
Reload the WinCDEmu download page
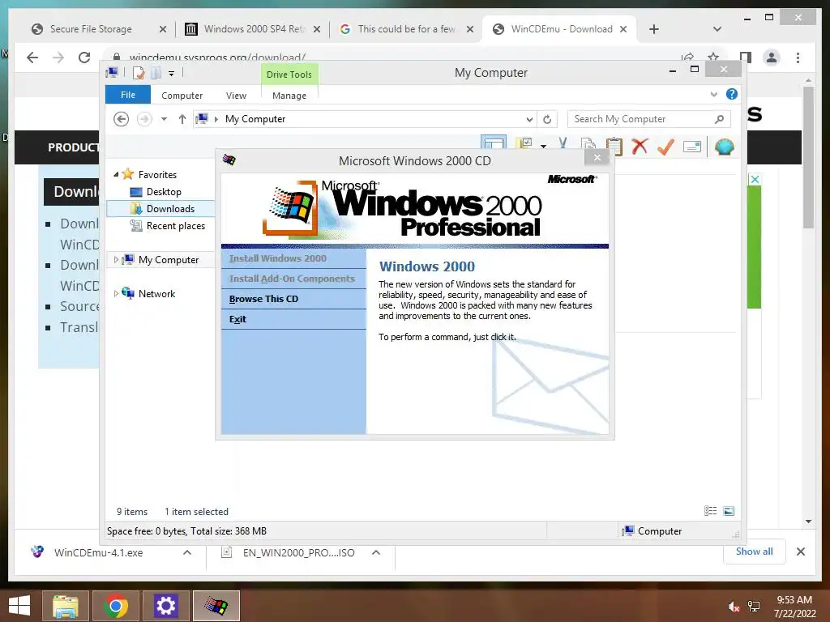tap(84, 58)
